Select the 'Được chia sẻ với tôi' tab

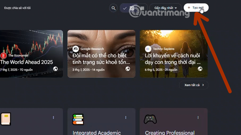[x=17, y=8]
